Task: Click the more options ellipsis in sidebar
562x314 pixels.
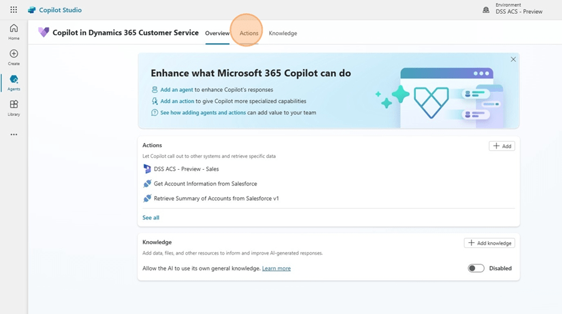Action: (14, 134)
